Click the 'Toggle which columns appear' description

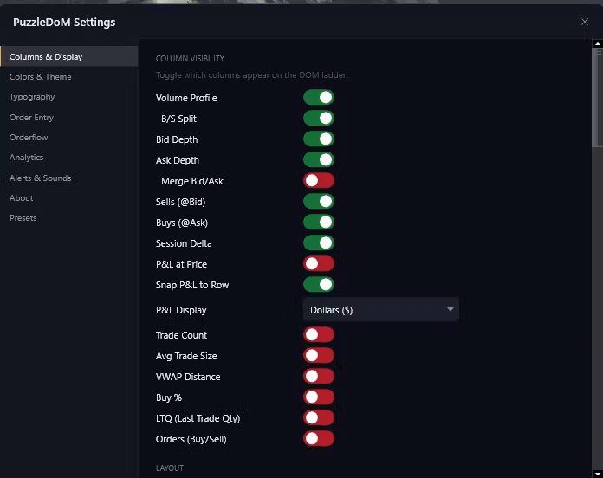pyautogui.click(x=251, y=75)
